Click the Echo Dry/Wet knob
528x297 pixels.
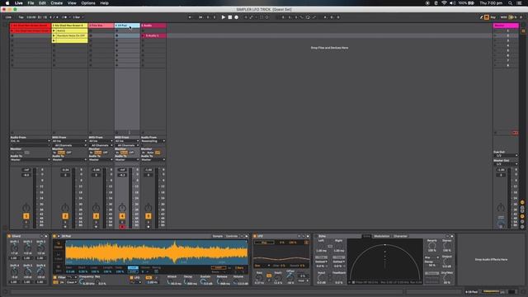click(x=447, y=278)
